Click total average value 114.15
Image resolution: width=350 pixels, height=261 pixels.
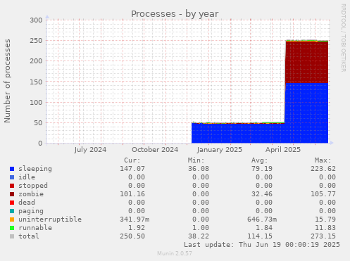coord(260,236)
